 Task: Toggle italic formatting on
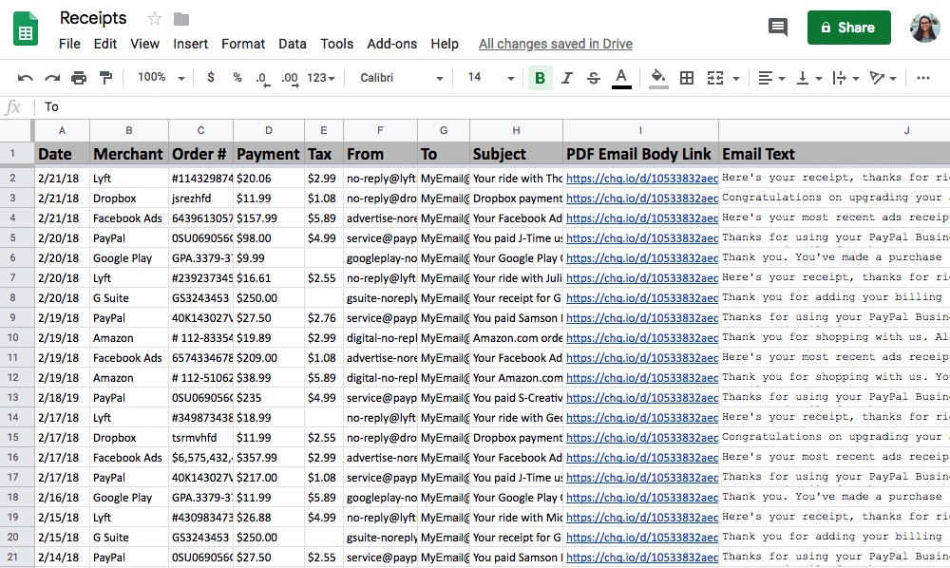point(566,78)
